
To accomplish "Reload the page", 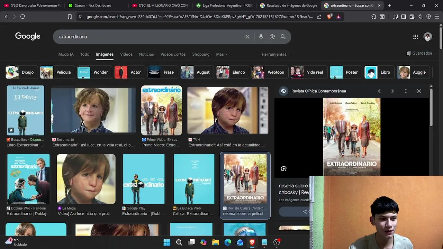I will coord(22,17).
